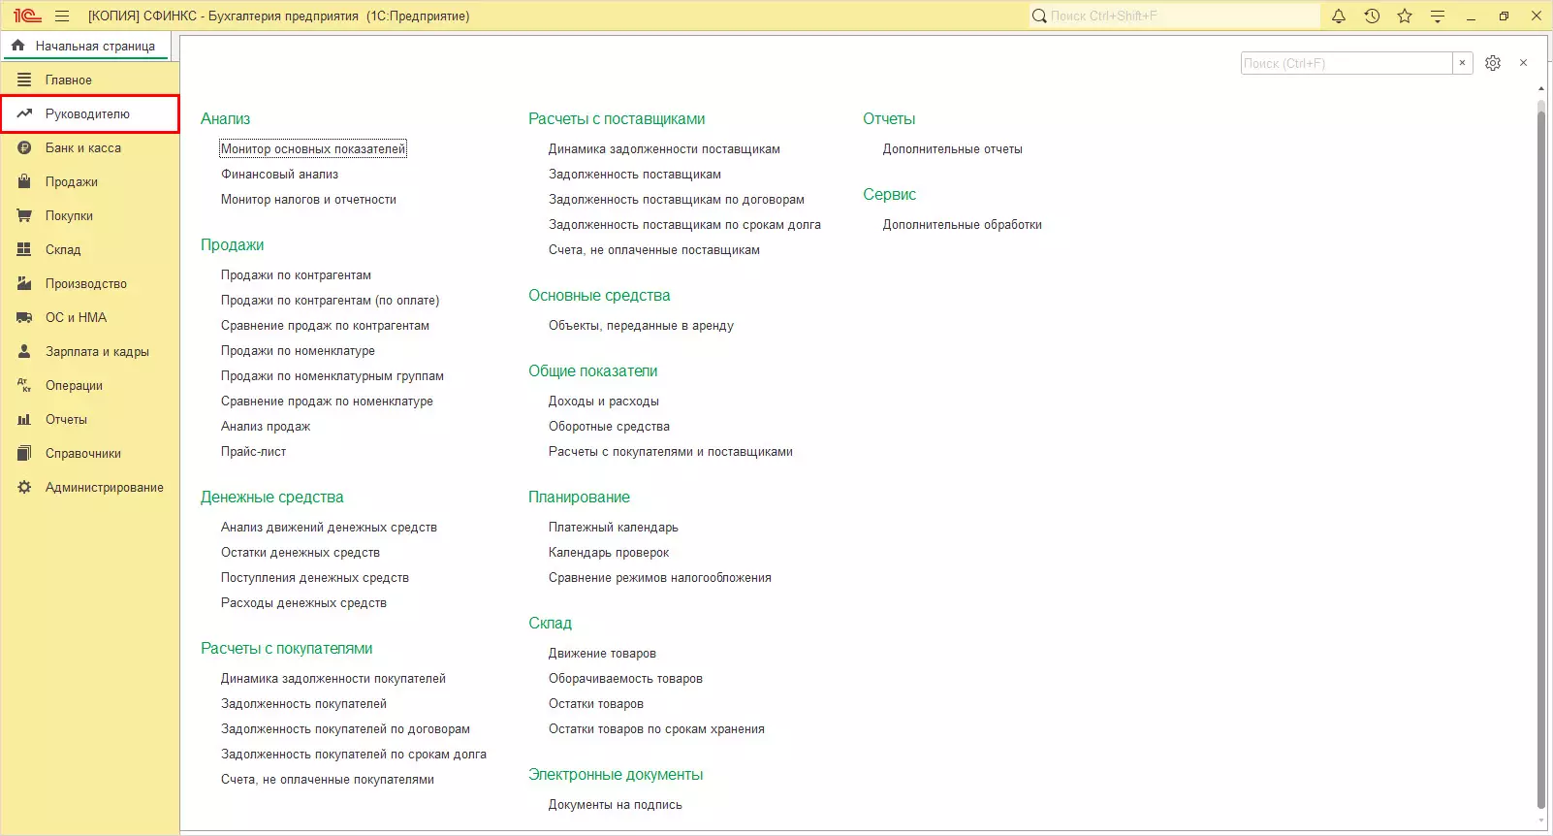The image size is (1553, 836).
Task: Open Доходы и расходы report
Action: tap(604, 402)
